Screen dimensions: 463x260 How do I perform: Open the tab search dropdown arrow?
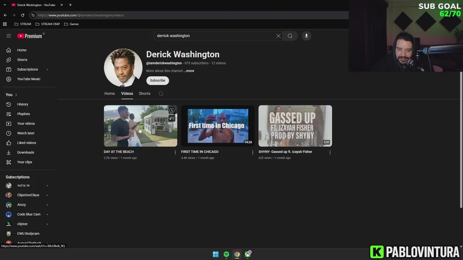point(5,5)
